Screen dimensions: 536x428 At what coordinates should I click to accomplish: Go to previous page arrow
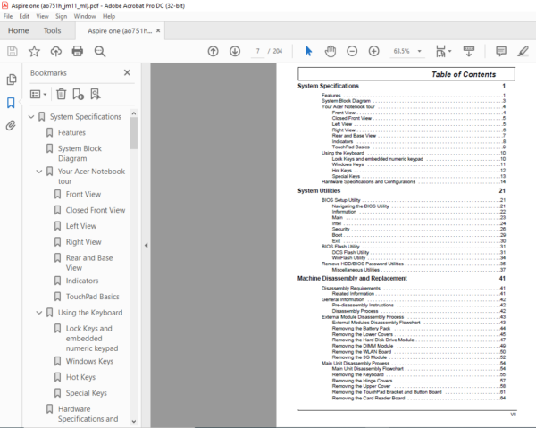click(213, 51)
